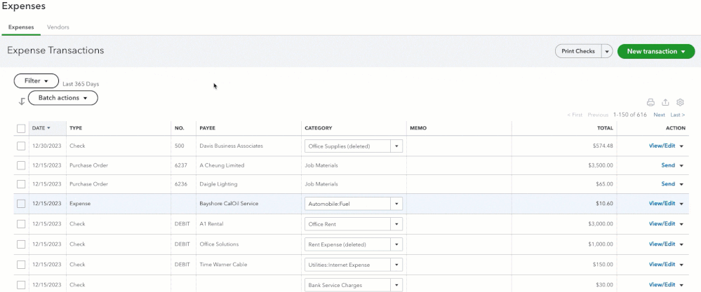The image size is (701, 292).
Task: Expand the Filter dropdown
Action: (x=36, y=81)
